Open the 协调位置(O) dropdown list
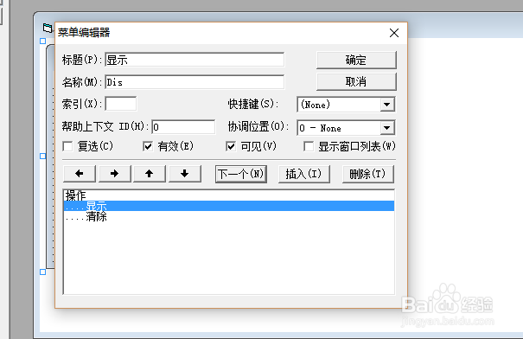 (387, 128)
